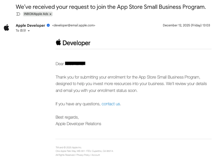This screenshot has height=159, width=213.
Task: Click the All Rights Reserved footer link
Action: (x=65, y=155)
